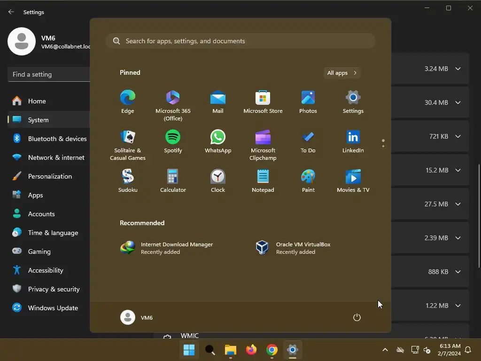Image resolution: width=481 pixels, height=361 pixels.
Task: Open Microsoft Store from Start menu
Action: pos(263,102)
